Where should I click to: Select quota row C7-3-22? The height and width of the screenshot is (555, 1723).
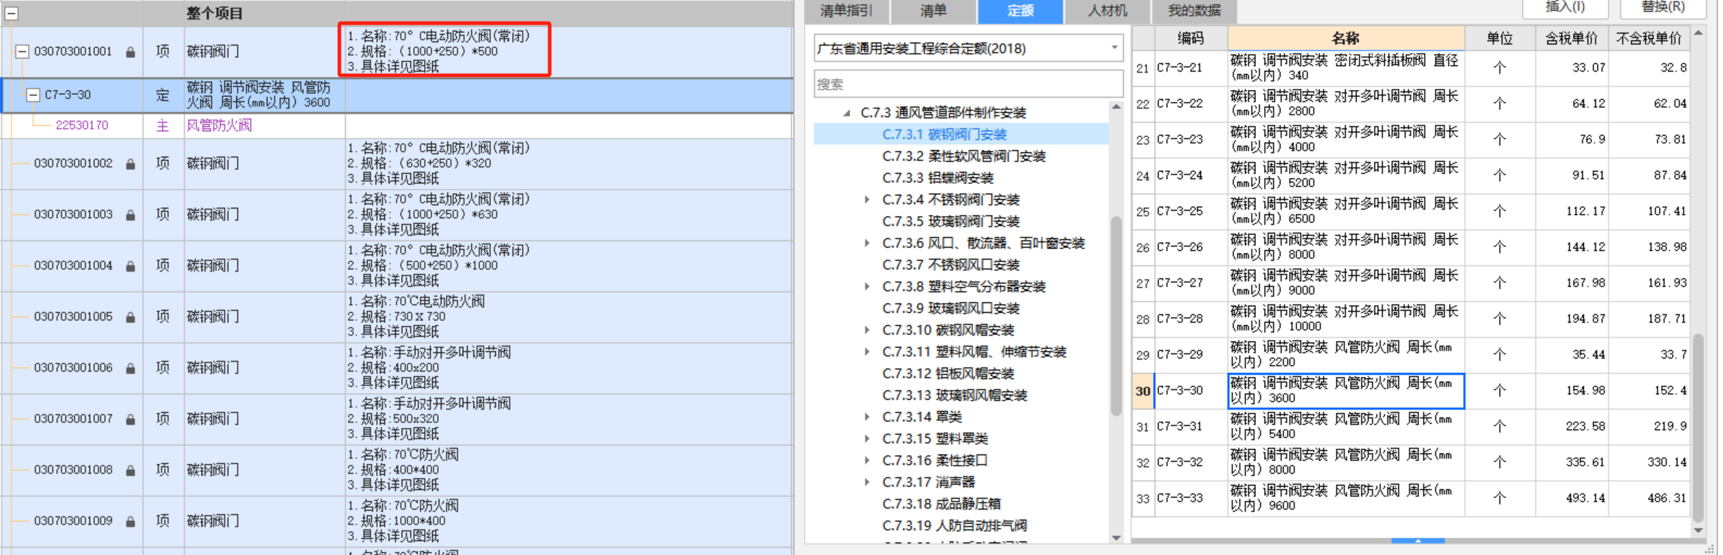pos(1411,104)
